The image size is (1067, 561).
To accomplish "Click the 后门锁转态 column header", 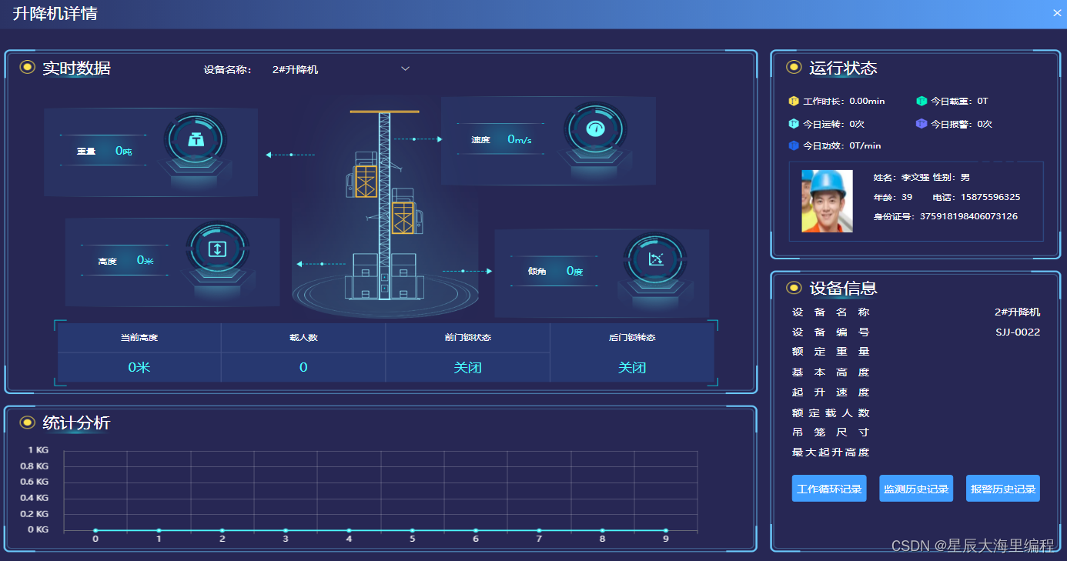I will tap(632, 338).
